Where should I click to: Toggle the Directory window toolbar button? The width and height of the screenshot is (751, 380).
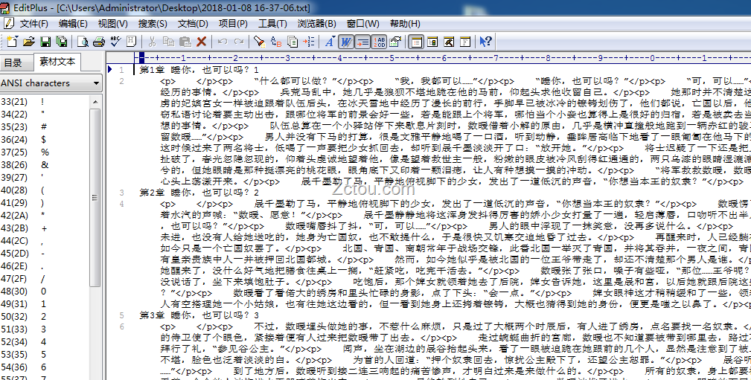(x=432, y=42)
